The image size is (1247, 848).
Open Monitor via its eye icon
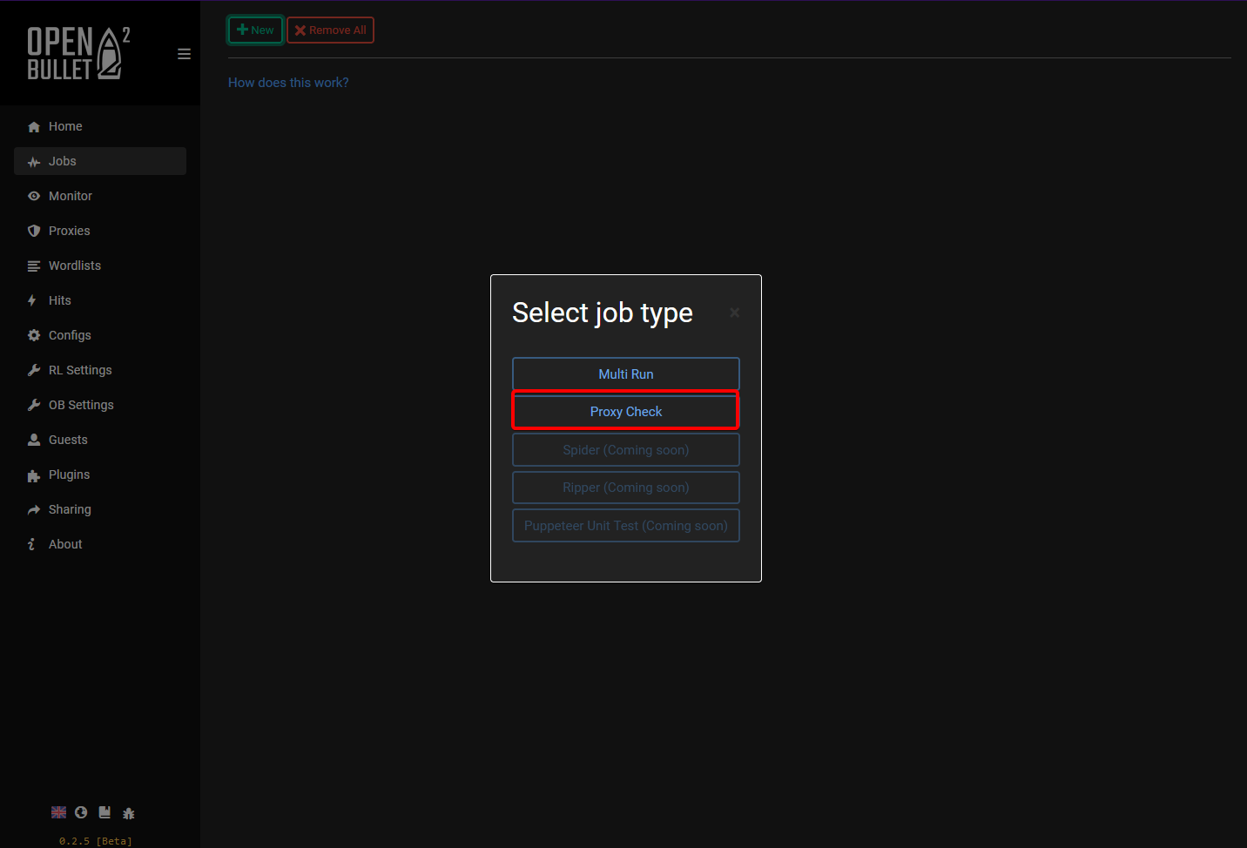[x=34, y=197]
